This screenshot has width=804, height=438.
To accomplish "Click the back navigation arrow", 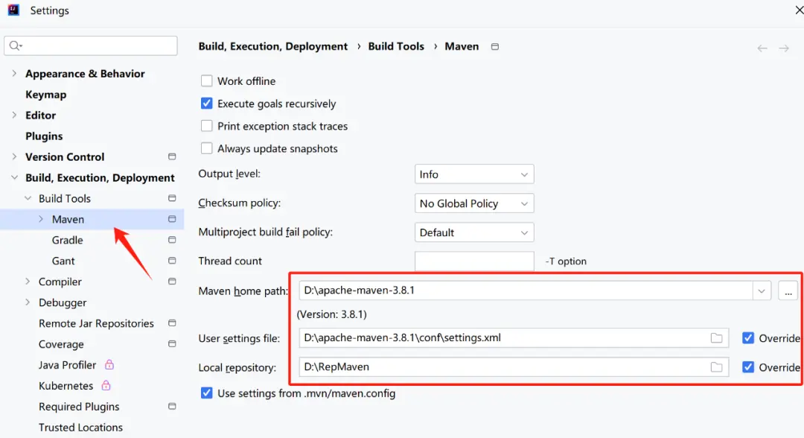I will pyautogui.click(x=762, y=48).
